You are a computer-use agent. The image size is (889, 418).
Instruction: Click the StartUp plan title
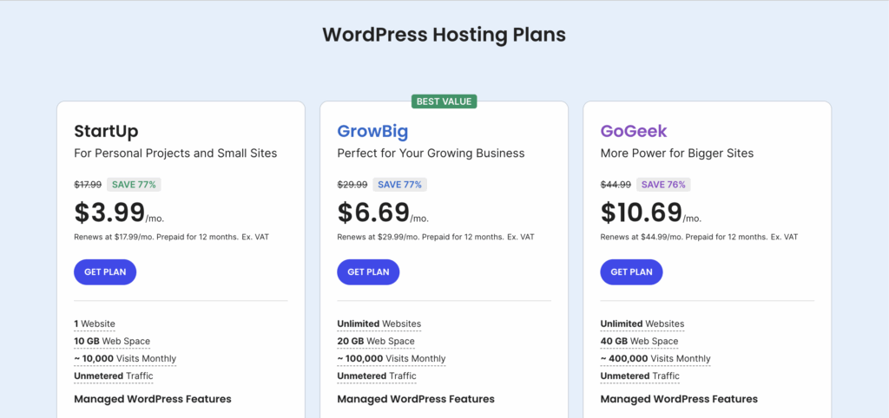(106, 132)
